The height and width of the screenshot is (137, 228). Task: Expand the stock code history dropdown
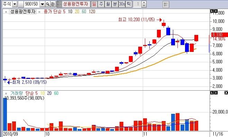[42, 4]
